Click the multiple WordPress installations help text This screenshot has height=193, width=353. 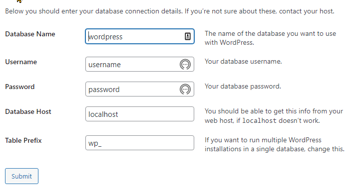pyautogui.click(x=275, y=144)
